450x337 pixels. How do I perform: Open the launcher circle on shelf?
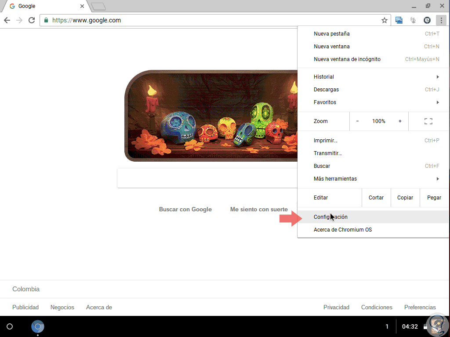(x=10, y=326)
